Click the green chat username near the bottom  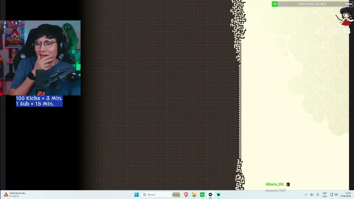point(275,184)
